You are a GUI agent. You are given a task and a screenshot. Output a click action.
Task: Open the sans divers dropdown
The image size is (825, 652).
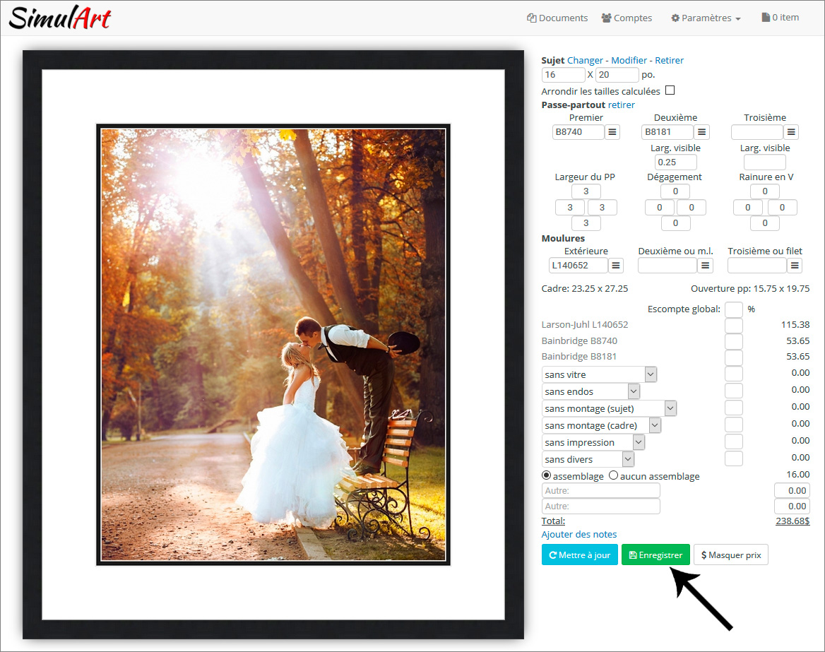point(588,459)
